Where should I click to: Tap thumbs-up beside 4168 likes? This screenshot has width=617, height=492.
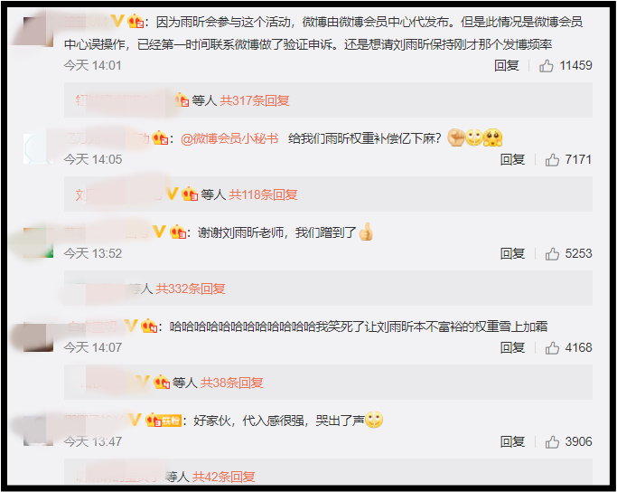(552, 348)
